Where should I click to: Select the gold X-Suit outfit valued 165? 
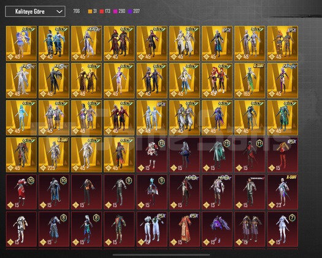250,80
